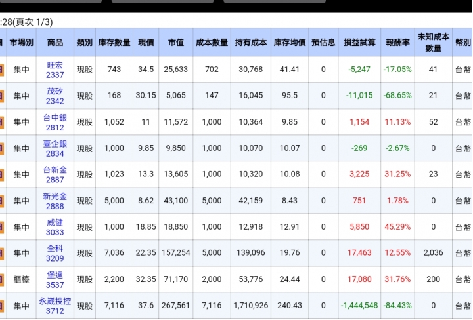Viewport: 473px width, 320px height.
Task: Select the 1,154 profit value for 台中銀
Action: (x=359, y=122)
